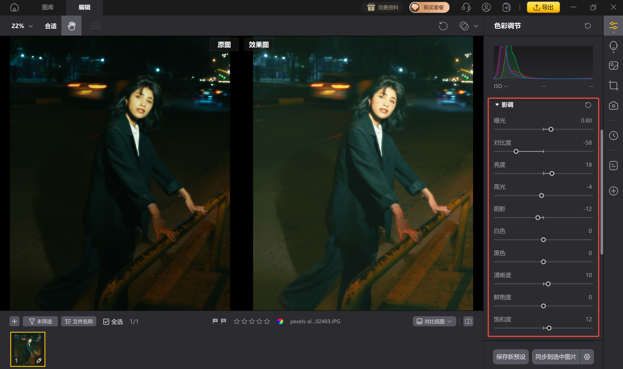The height and width of the screenshot is (369, 623).
Task: Switch view with the split compare toggle
Action: pyautogui.click(x=468, y=321)
